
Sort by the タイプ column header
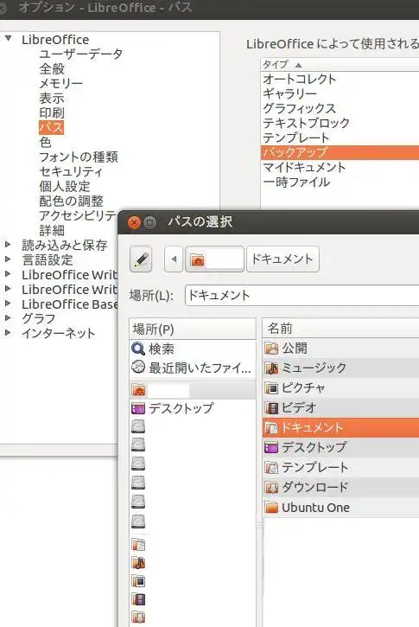[x=340, y=64]
